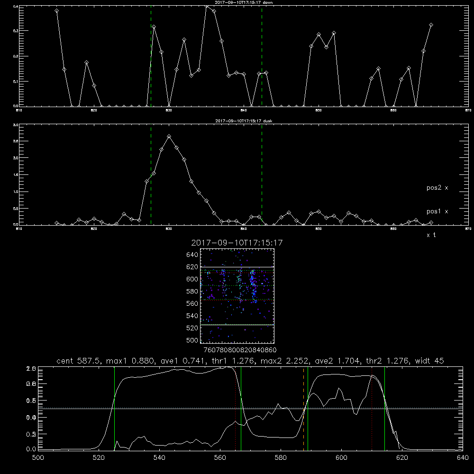Viewport: 474px width, 474px height.
Task: Click the '2017-09-10T17:15:17 dawn' plot title
Action: click(244, 2)
